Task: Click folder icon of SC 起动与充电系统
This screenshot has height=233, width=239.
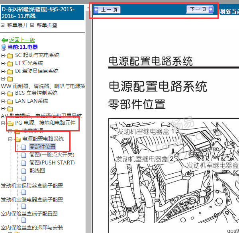Action: (x=10, y=56)
